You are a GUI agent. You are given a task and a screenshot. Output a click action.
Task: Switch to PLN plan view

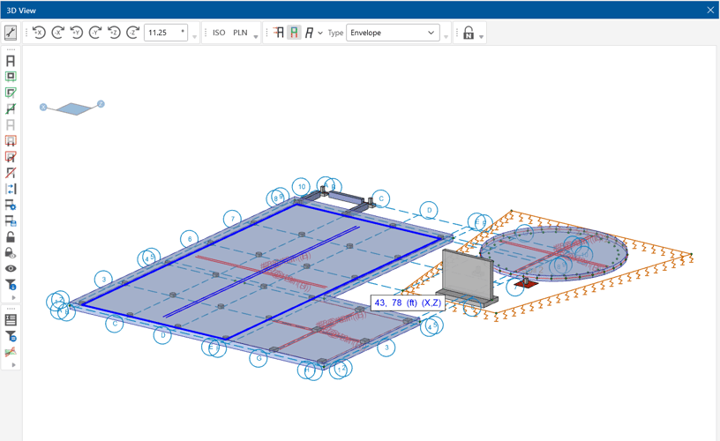[x=240, y=33]
